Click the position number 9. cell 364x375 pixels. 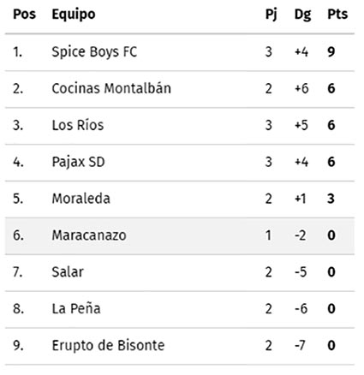tap(18, 346)
